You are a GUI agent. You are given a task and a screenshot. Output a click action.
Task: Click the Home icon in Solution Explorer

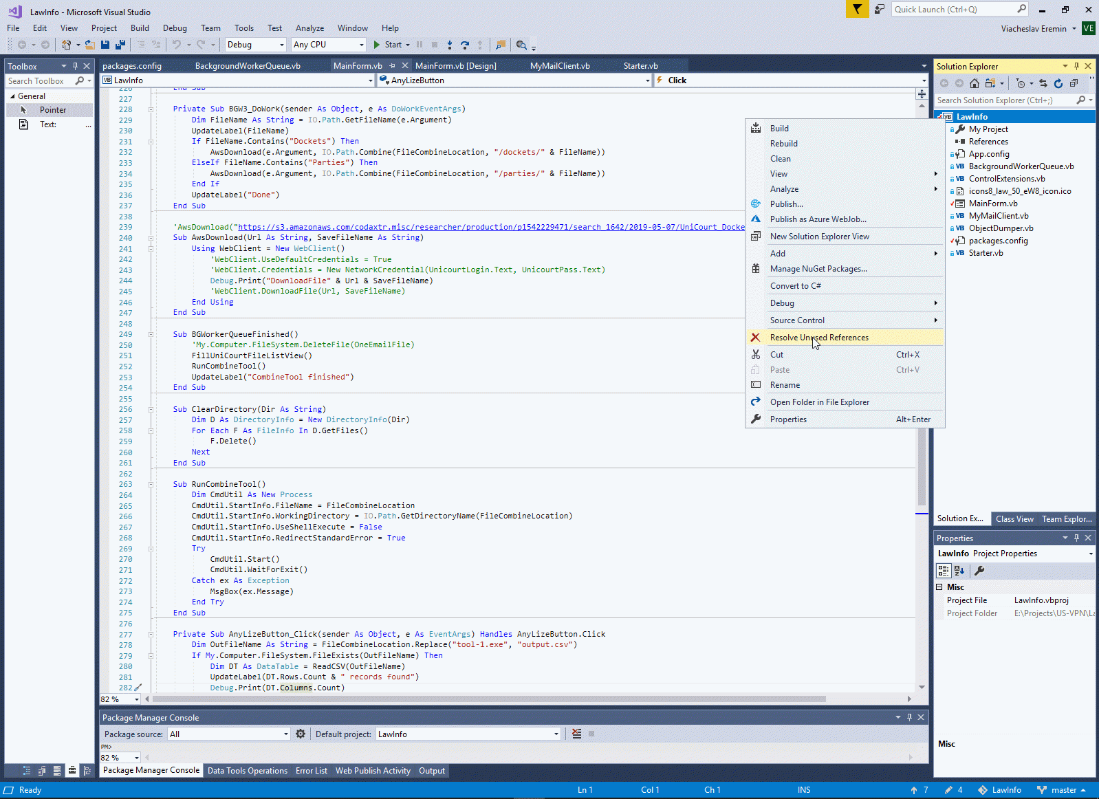[975, 83]
